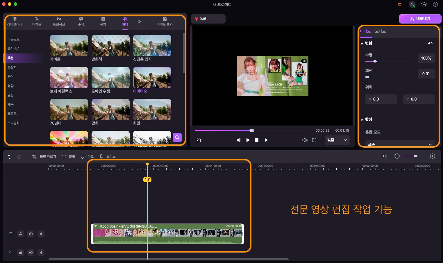This screenshot has width=443, height=263.
Task: Select the 다운로드 filter category
Action: (13, 39)
